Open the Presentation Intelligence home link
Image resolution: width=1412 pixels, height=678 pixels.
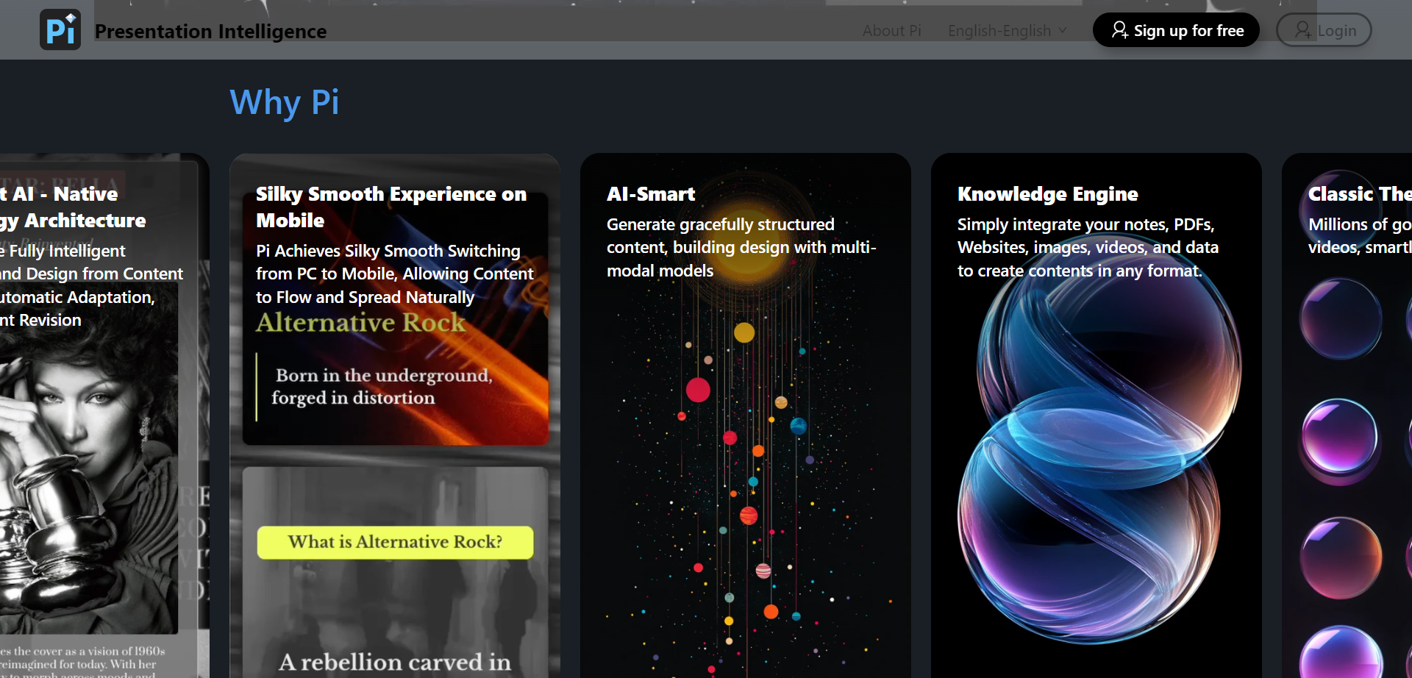(x=210, y=31)
